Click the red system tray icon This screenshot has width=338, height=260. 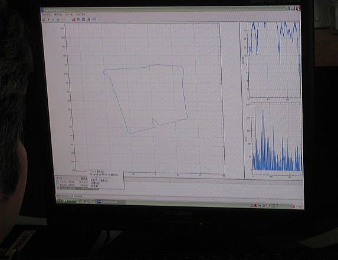255,205
